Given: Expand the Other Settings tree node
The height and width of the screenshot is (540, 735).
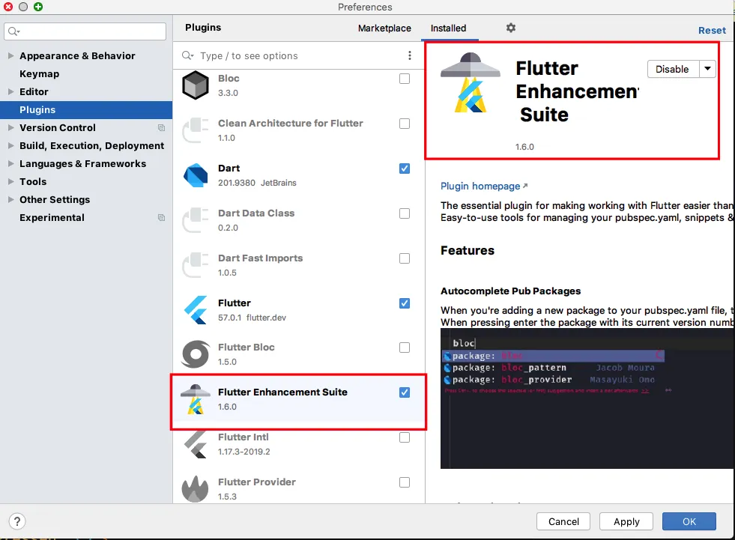Looking at the screenshot, I should tap(10, 200).
